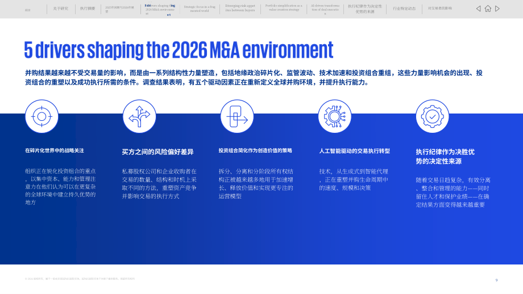
Task: Click the AI circuit gear icon
Action: click(334, 116)
